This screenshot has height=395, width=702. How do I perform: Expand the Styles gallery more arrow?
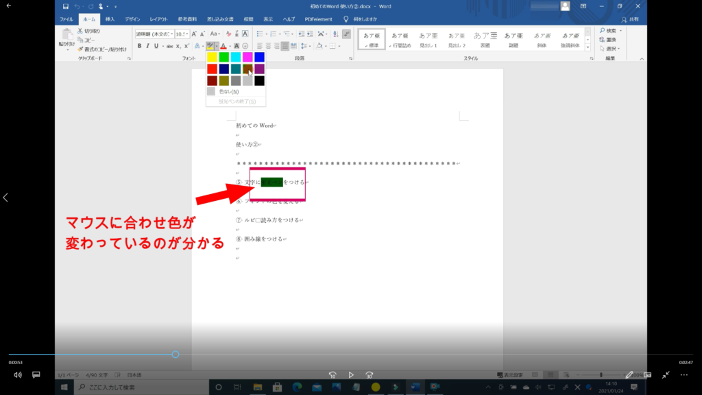tap(588, 47)
